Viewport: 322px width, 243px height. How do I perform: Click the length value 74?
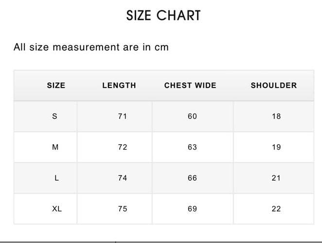point(123,178)
